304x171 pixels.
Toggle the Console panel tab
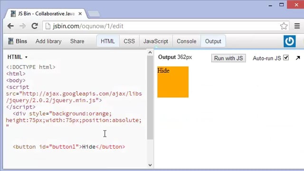point(187,41)
